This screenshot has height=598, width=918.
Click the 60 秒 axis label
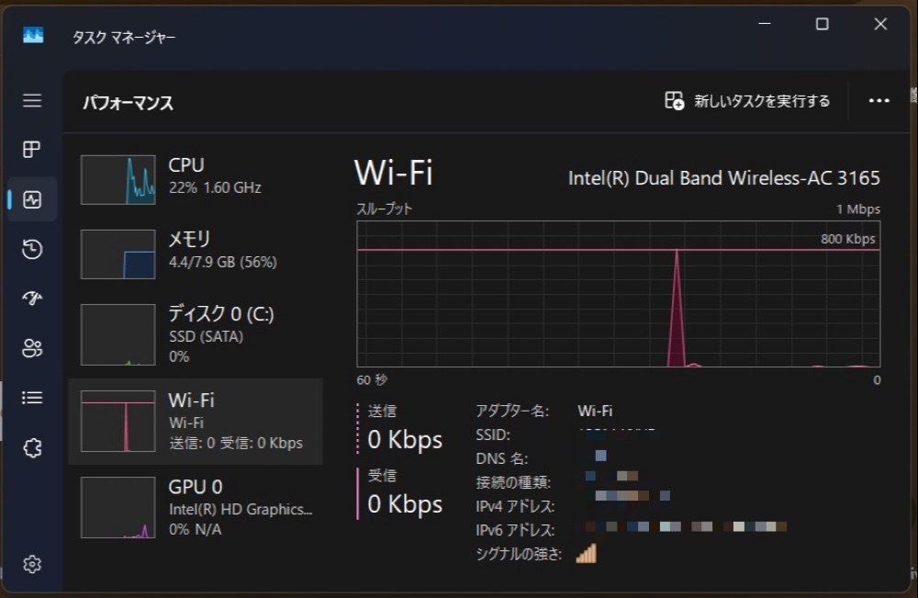(x=372, y=379)
